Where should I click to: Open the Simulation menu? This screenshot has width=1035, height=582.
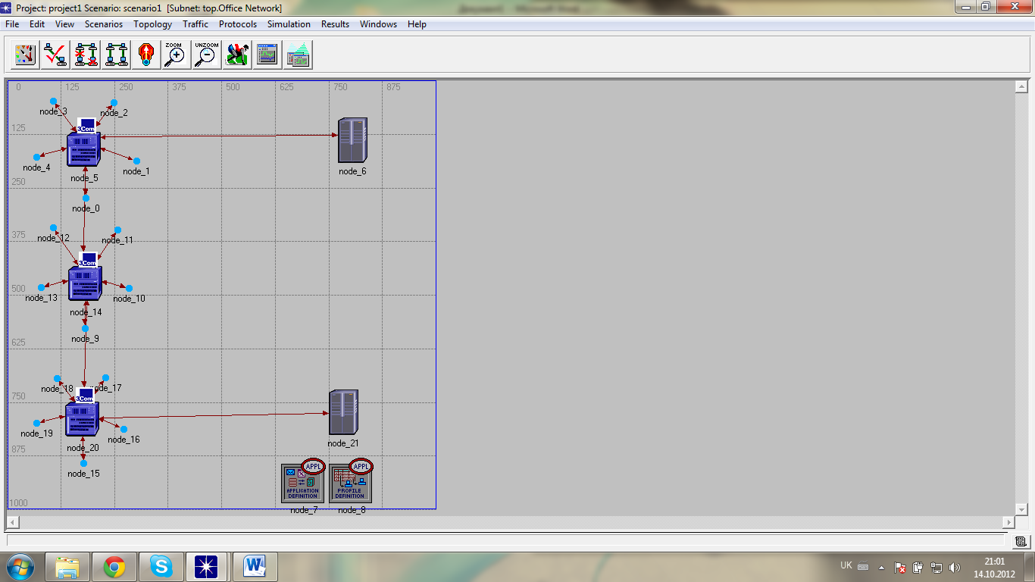pyautogui.click(x=289, y=24)
